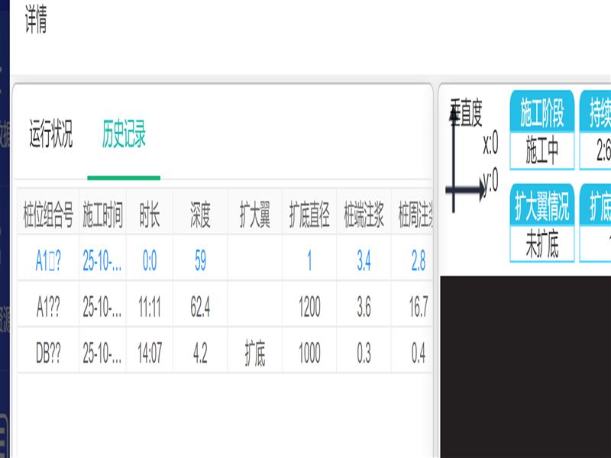
Task: Switch to the 运行状况 tab
Action: click(50, 135)
